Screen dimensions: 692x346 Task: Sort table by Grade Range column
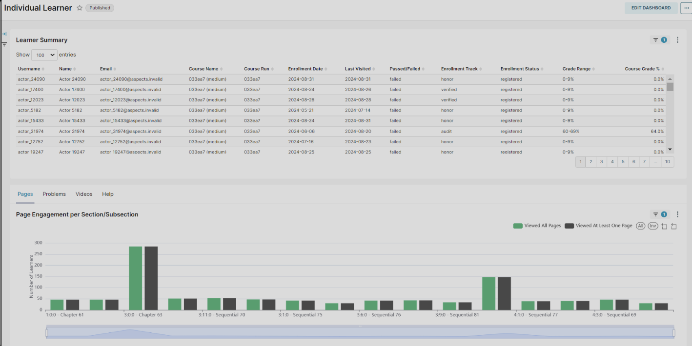(579, 69)
